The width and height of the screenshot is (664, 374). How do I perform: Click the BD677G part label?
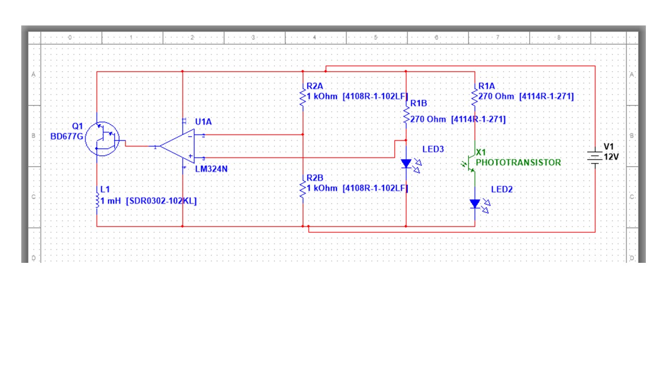click(x=66, y=135)
